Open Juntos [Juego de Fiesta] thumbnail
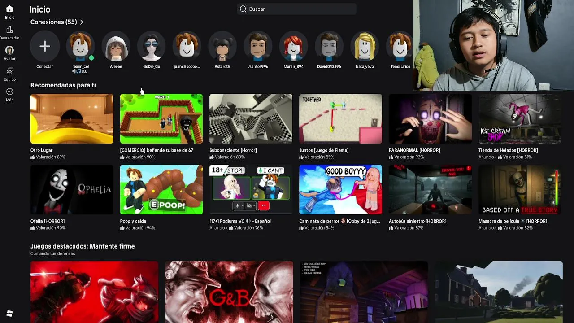Image resolution: width=574 pixels, height=323 pixels. click(340, 119)
